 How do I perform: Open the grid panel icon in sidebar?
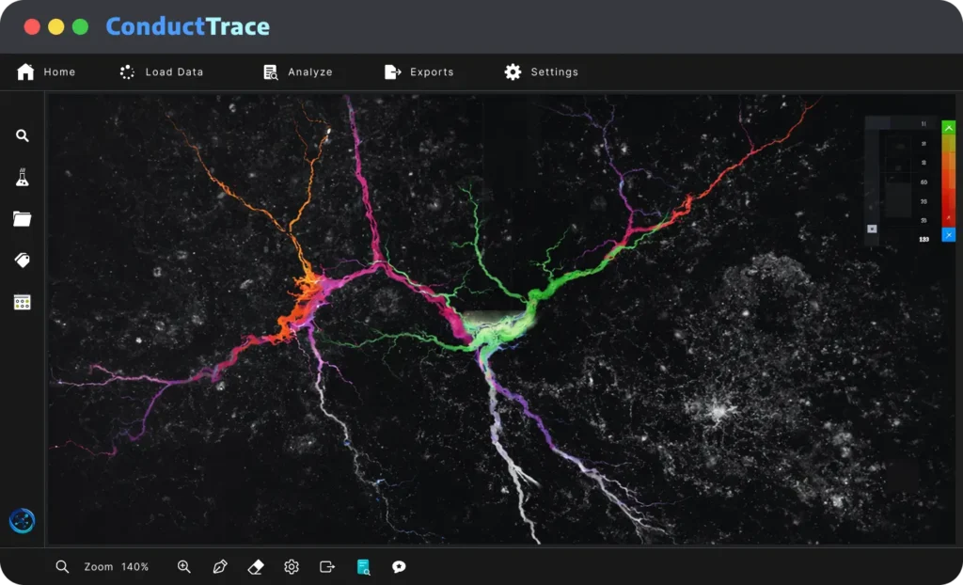tap(23, 302)
